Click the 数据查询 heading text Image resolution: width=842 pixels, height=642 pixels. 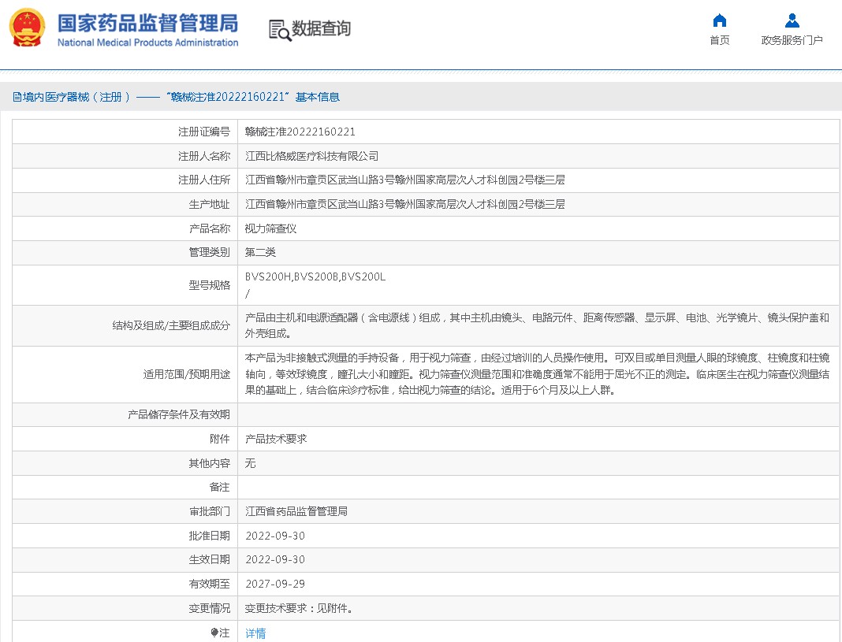(x=321, y=28)
